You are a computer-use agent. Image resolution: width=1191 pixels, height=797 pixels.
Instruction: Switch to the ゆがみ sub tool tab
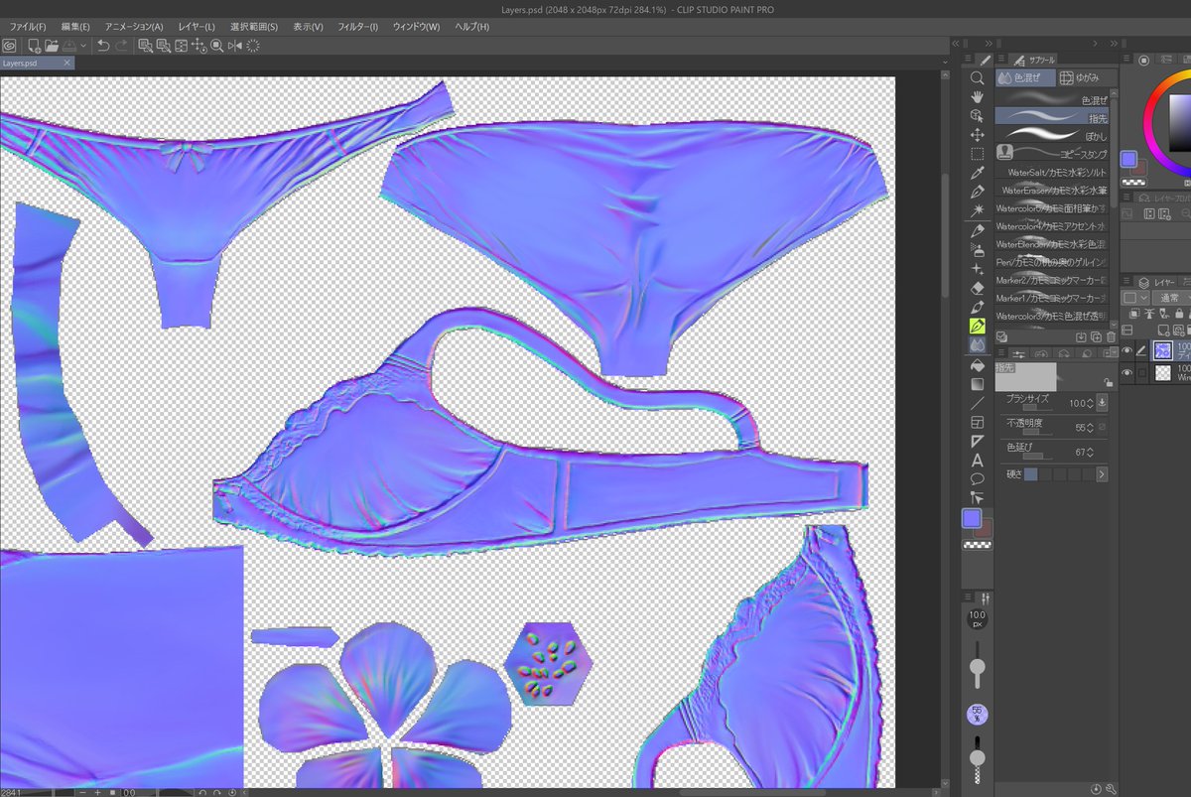(1086, 77)
